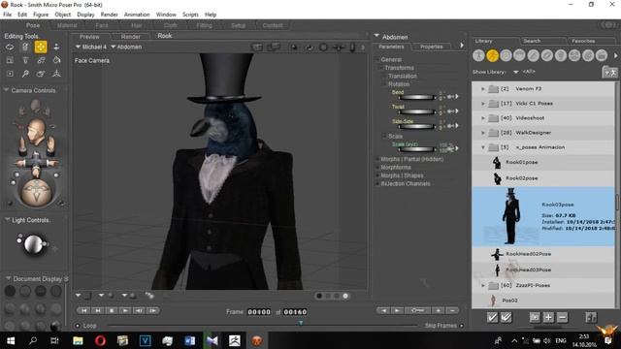Viewport: 621px width, 349px height.
Task: Select the first Document Display style sphere
Action: [10, 291]
